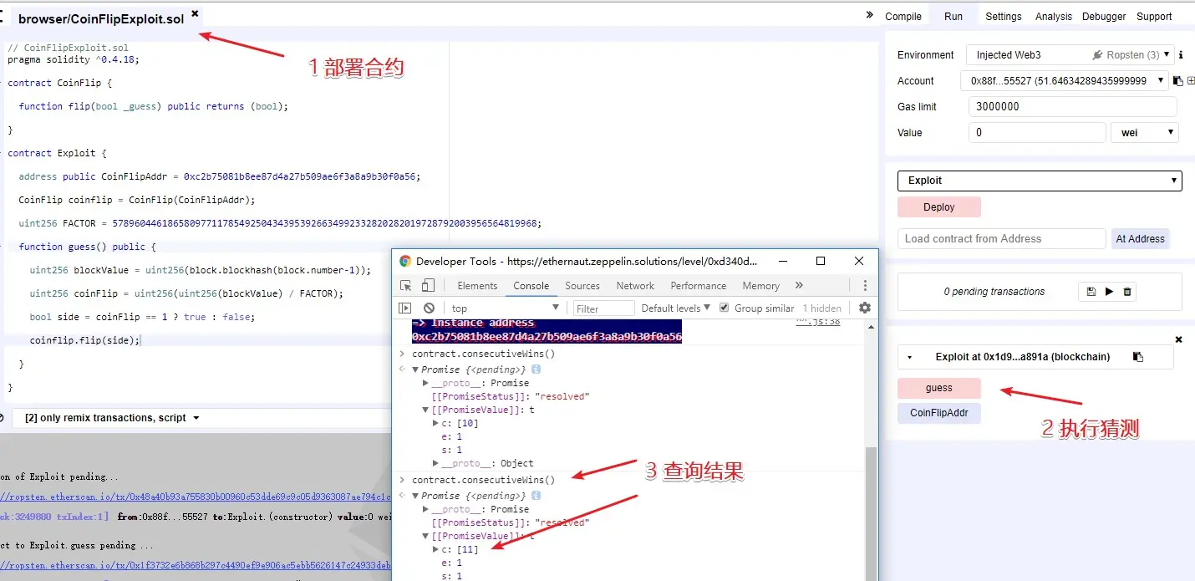
Task: Select the browser/CoinFlipExploit.sol editor tab
Action: click(x=101, y=19)
